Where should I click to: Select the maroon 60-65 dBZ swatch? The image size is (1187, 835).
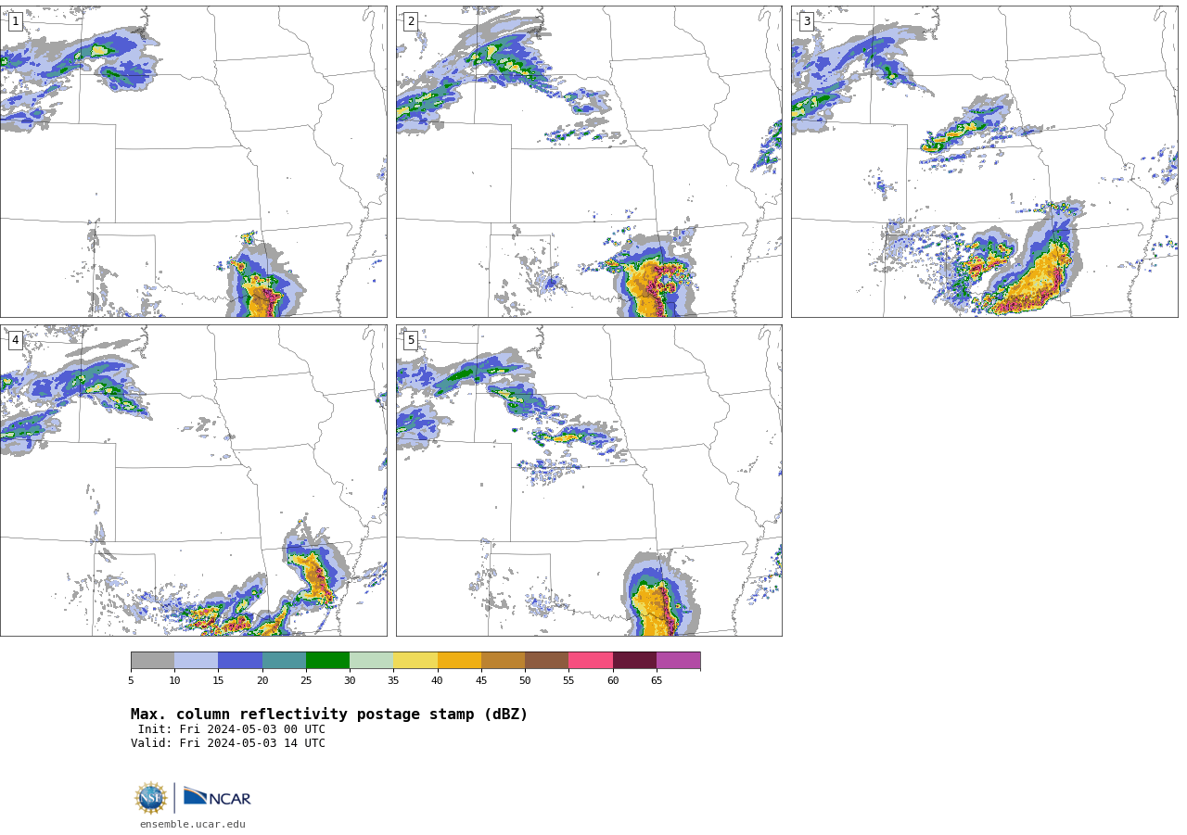pos(634,661)
